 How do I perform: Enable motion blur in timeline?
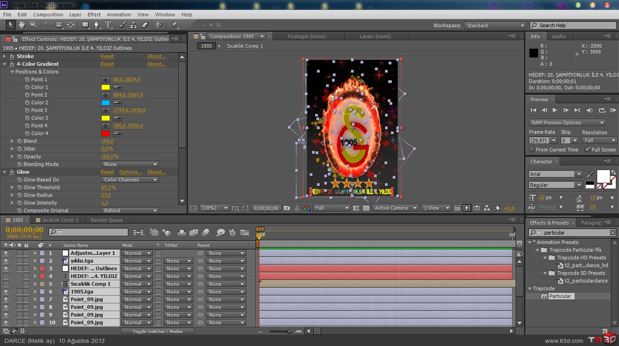coord(205,232)
